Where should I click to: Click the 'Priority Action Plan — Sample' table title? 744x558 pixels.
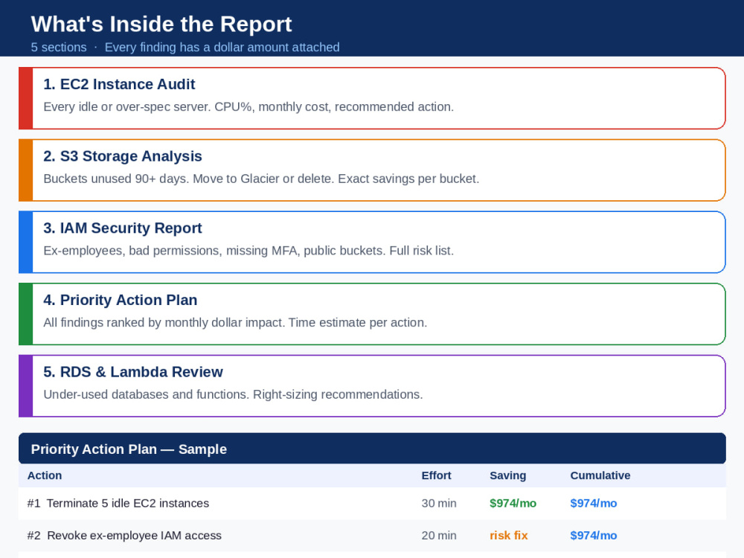click(x=129, y=449)
